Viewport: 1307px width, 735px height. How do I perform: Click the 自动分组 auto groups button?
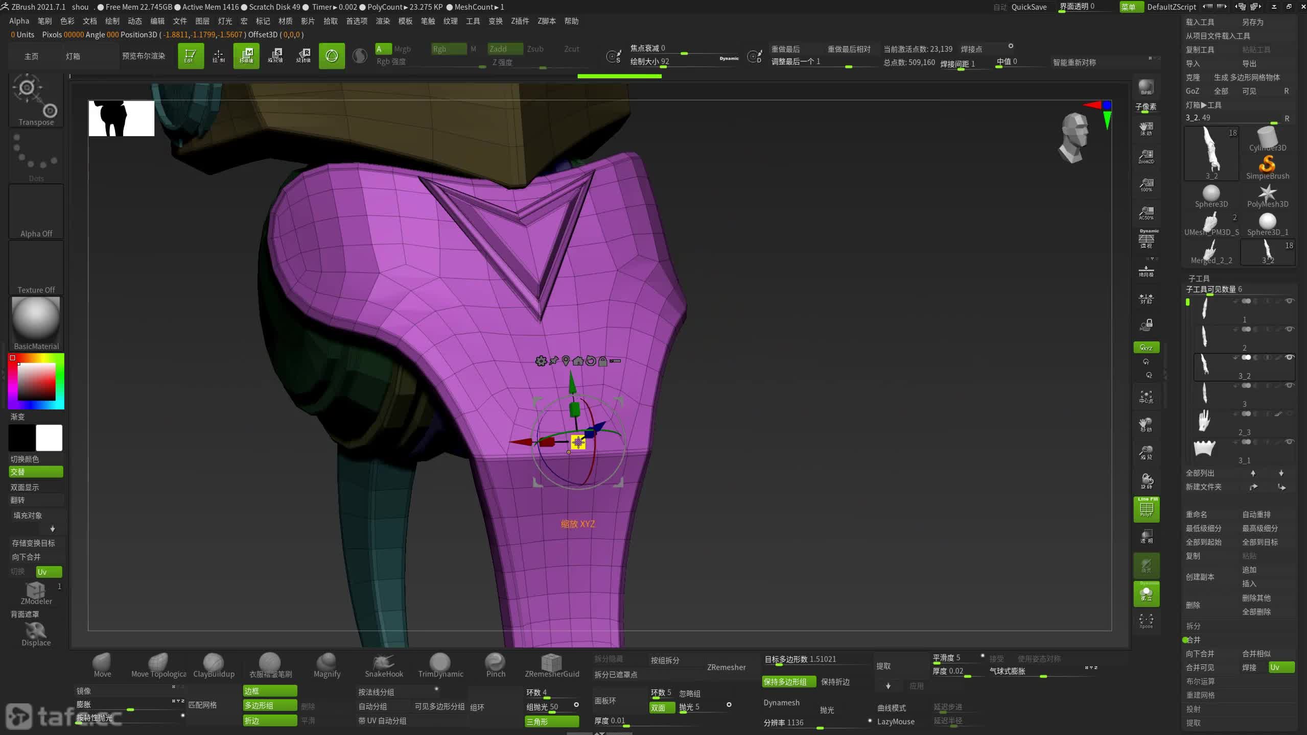(372, 706)
